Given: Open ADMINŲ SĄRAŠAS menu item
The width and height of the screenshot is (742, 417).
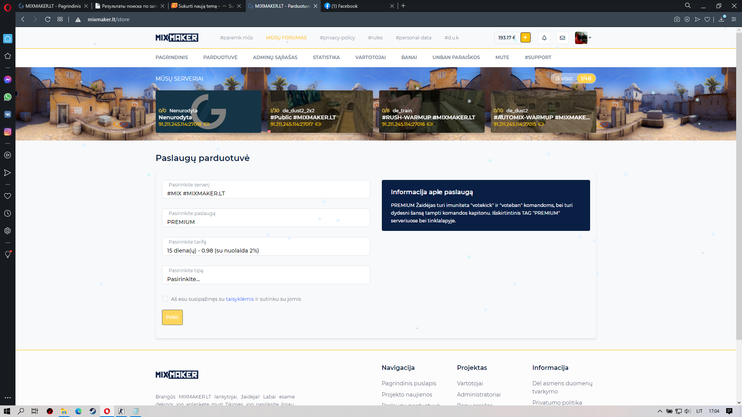Looking at the screenshot, I should click(275, 58).
